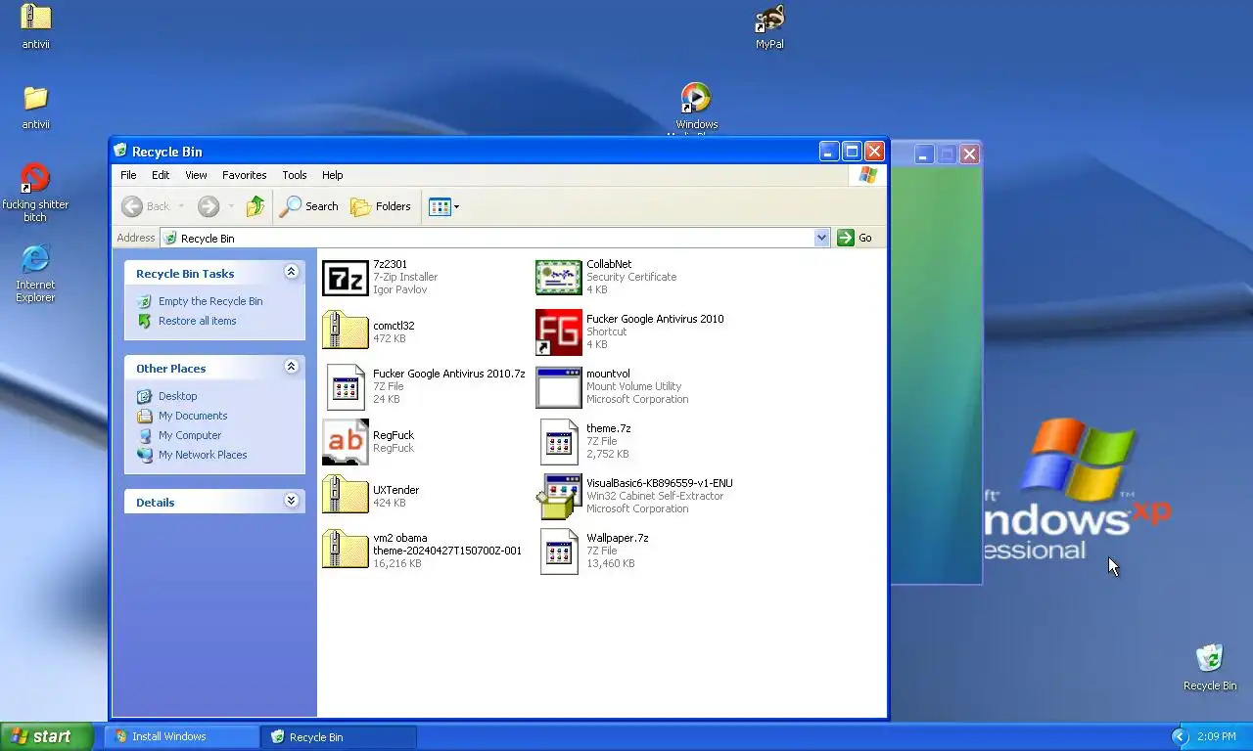Select the UXTender zipped folder icon
The height and width of the screenshot is (751, 1253).
[x=345, y=496]
